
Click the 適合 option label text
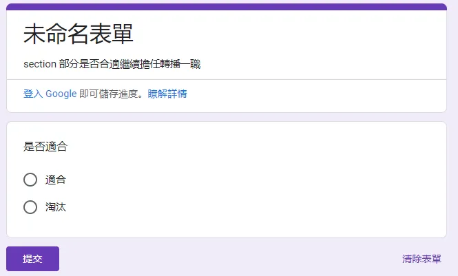(56, 180)
